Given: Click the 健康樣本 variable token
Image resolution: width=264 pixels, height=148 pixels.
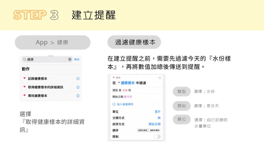Looking at the screenshot, I should (126, 83).
